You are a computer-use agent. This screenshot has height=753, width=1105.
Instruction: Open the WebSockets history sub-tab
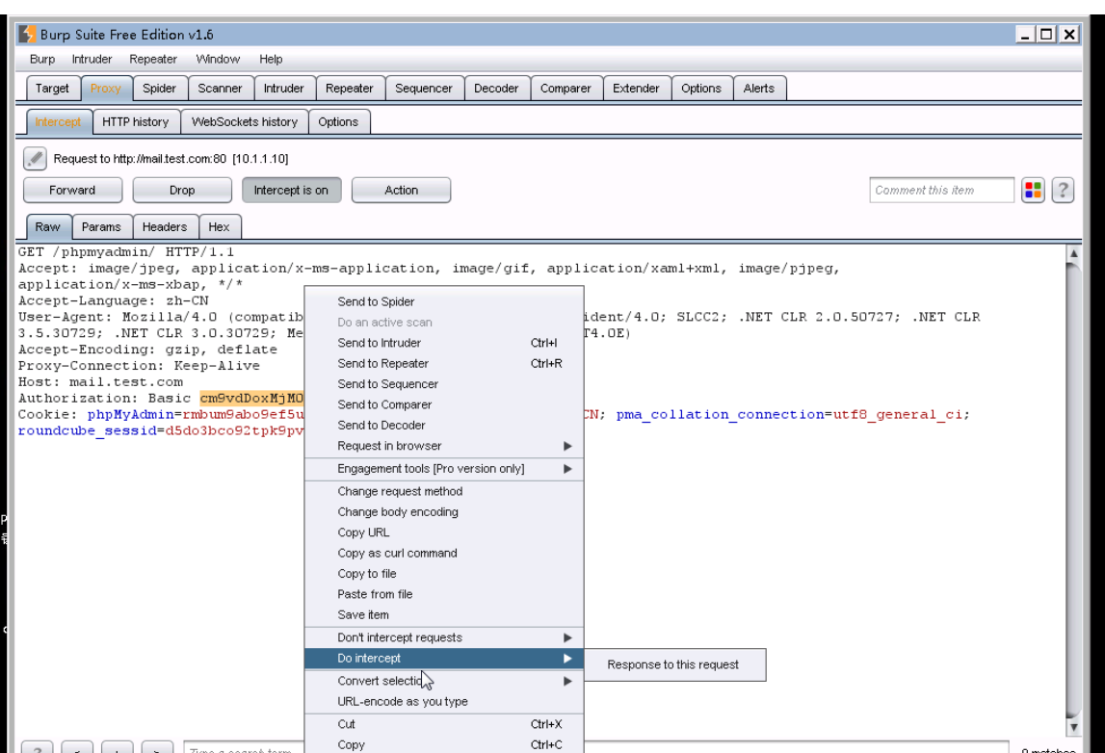(x=245, y=122)
